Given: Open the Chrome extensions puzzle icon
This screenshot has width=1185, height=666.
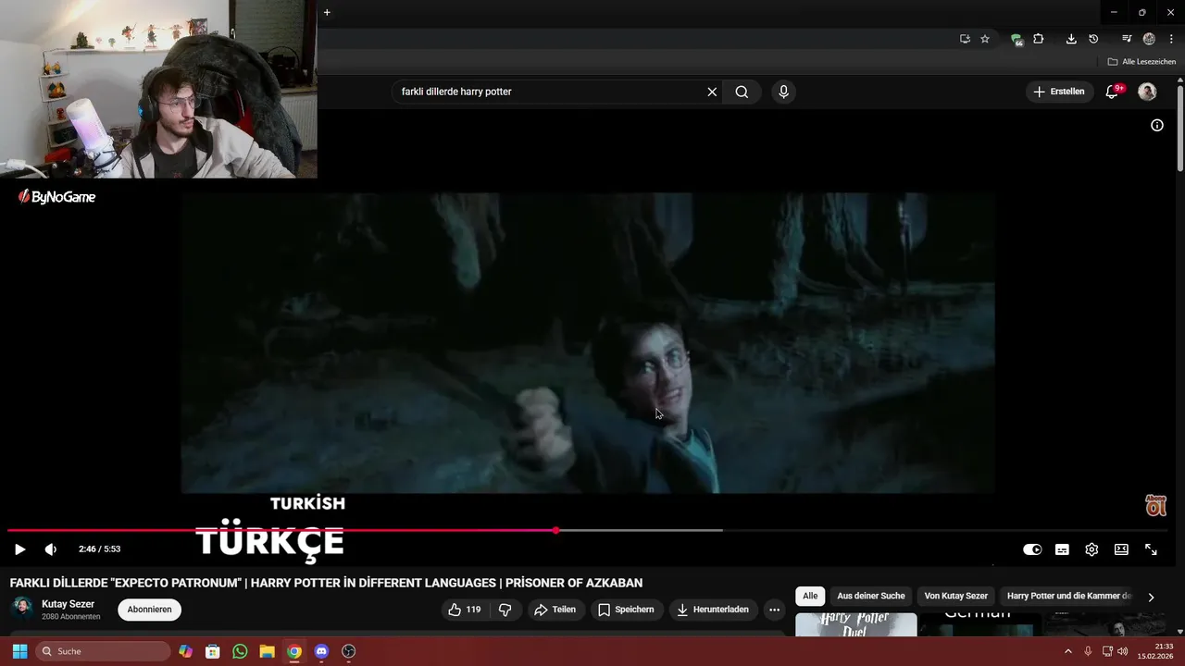Looking at the screenshot, I should (x=1039, y=39).
